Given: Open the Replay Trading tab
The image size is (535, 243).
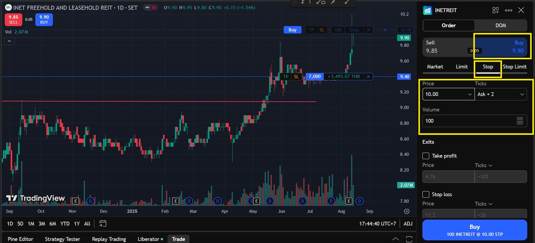Looking at the screenshot, I should 109,239.
